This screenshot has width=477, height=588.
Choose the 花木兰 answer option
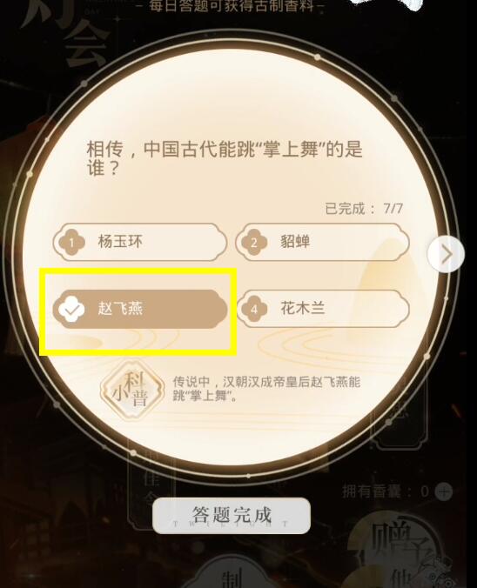[x=322, y=309]
